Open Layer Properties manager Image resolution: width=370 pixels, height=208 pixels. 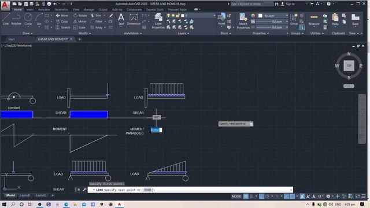click(x=158, y=21)
